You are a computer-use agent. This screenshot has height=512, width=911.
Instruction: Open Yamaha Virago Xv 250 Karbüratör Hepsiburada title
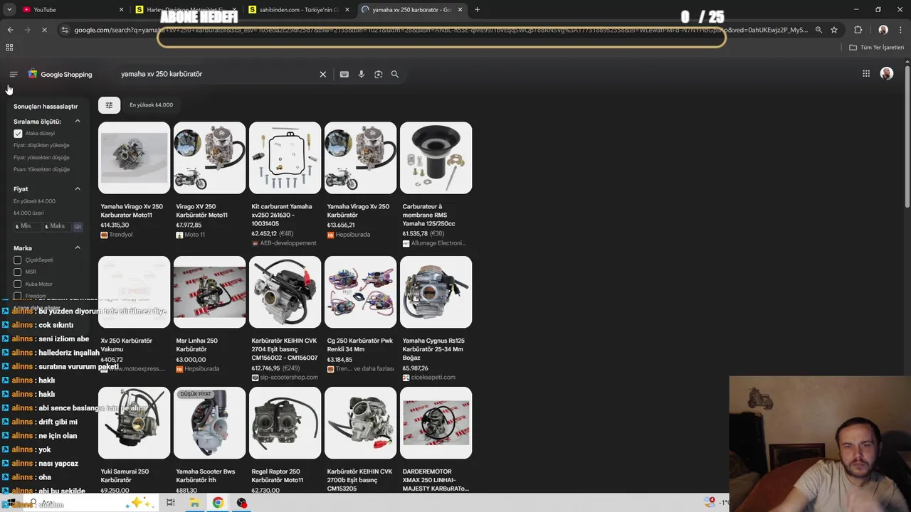click(x=358, y=211)
